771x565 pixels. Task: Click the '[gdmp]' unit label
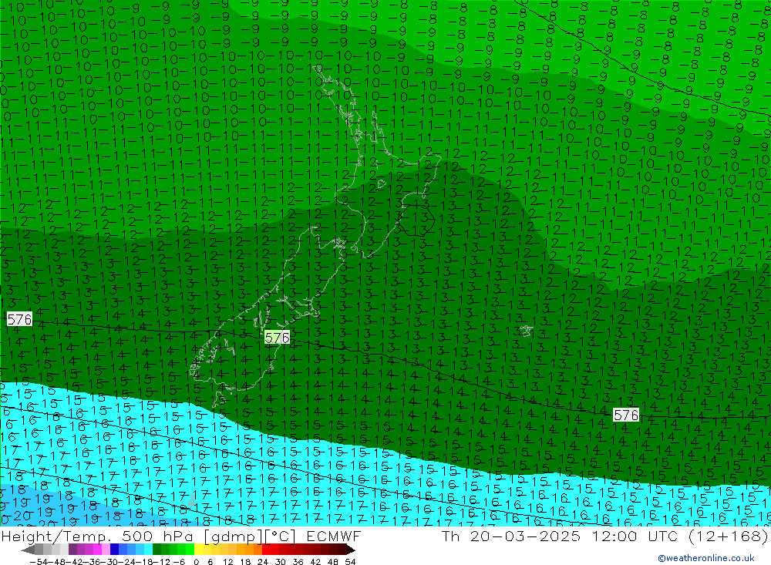coord(233,536)
